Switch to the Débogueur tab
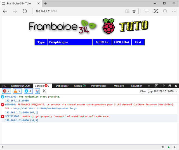The width and height of the screenshot is (179, 150). coord(62,86)
